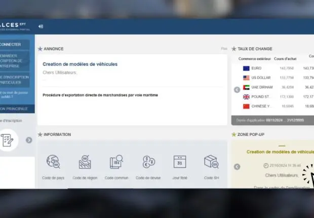Click the UAE Dirham flag icon
314x218 pixels.
(246, 87)
